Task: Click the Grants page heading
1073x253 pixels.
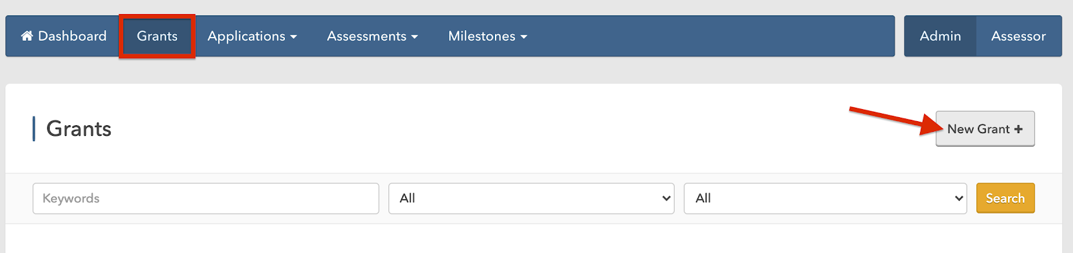Action: (79, 129)
